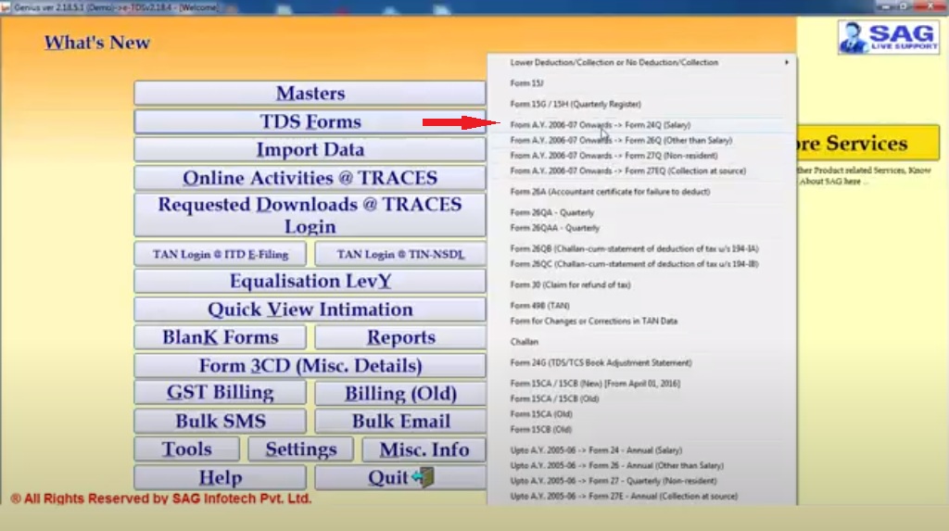949x531 pixels.
Task: Click the SAG Live Support logo icon
Action: pos(889,37)
